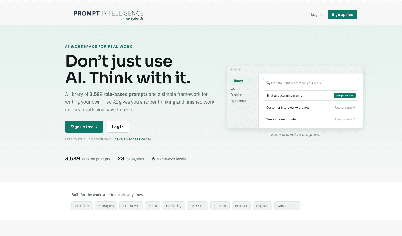Click the Find the right prompt search field
The image size is (402, 236).
[311, 83]
